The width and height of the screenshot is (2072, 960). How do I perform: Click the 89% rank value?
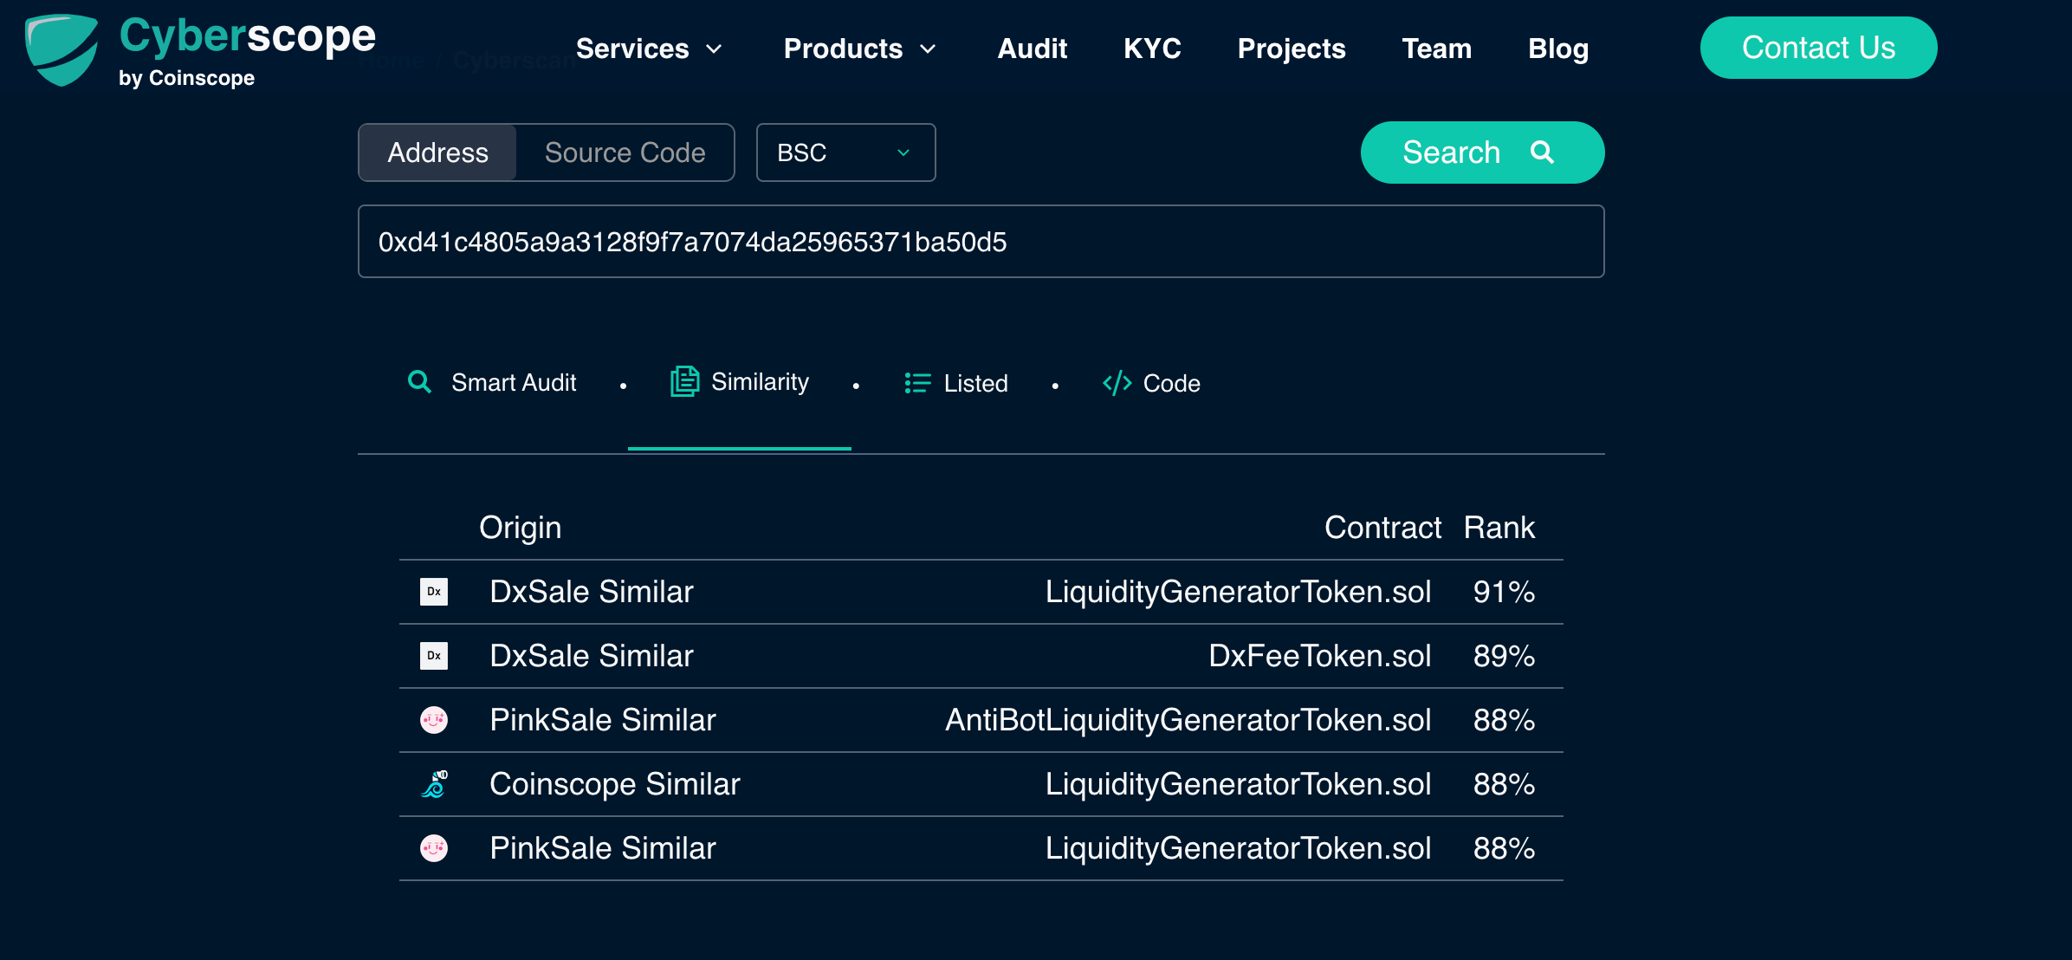tap(1504, 656)
